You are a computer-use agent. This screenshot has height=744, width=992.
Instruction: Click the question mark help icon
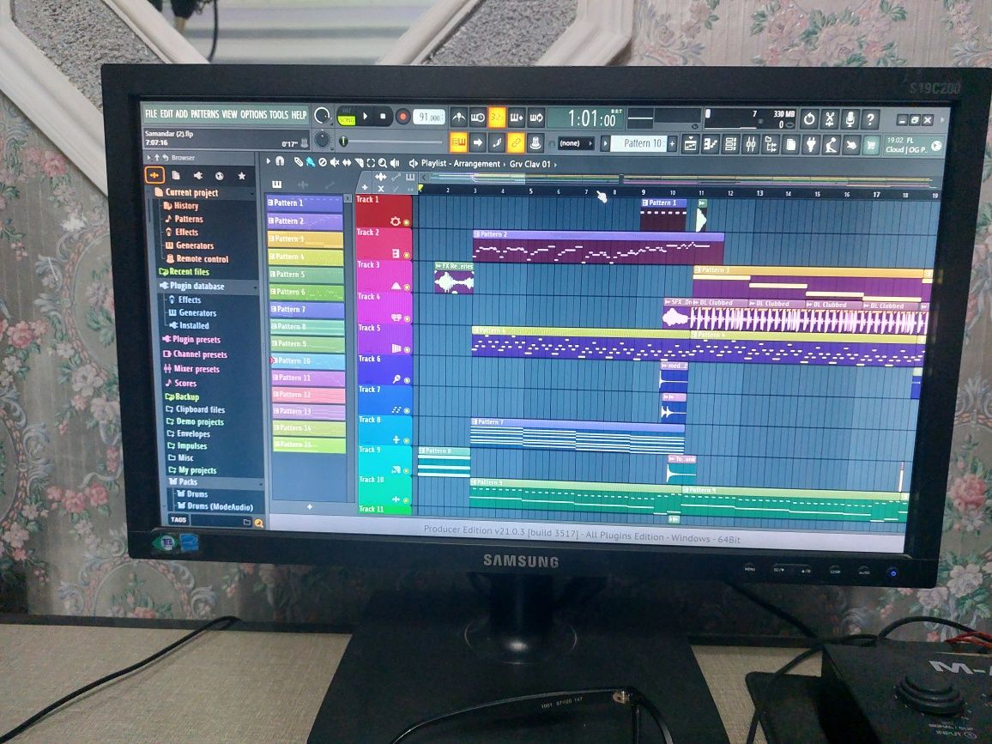tap(870, 118)
